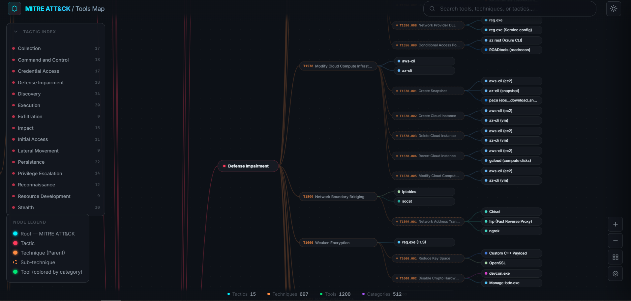Collapse T1600 Weaken Encryption node
631x301 pixels.
(338, 243)
